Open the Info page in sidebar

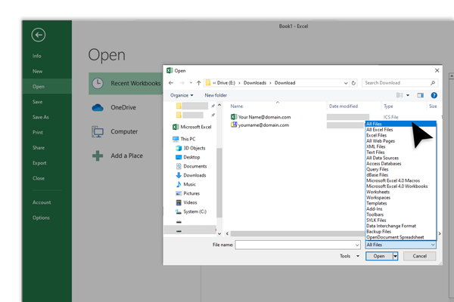[37, 56]
